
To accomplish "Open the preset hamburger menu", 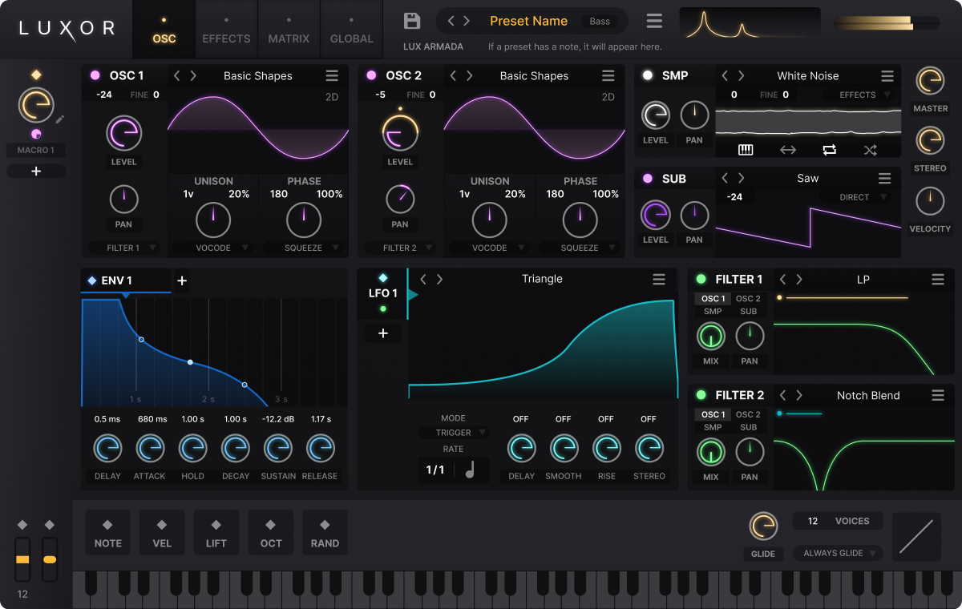I will [x=653, y=21].
